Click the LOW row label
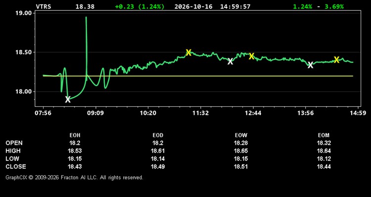Screen dimensions: 371x197 click(x=12, y=159)
